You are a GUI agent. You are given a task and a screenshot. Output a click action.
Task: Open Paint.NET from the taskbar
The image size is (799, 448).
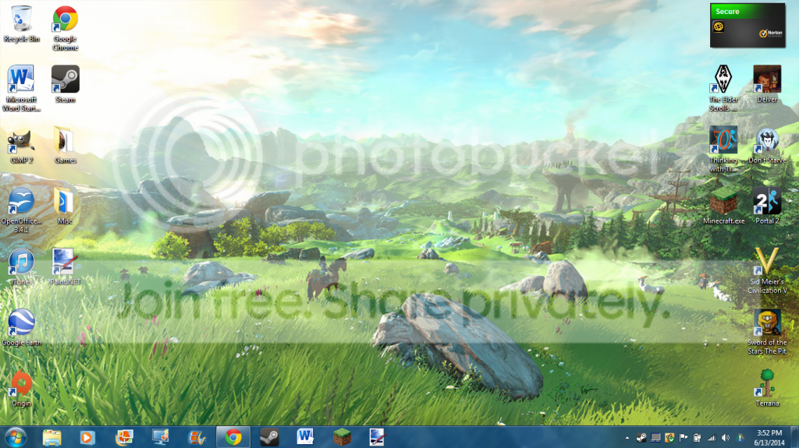coord(378,437)
